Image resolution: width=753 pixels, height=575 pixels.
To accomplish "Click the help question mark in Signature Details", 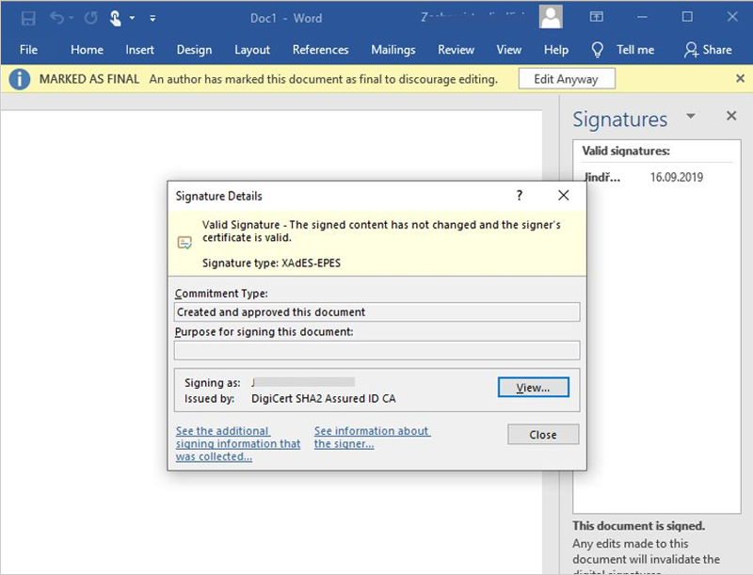I will tap(520, 196).
